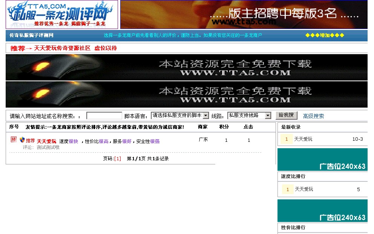Expand the script dropdown arrow

click(205, 115)
